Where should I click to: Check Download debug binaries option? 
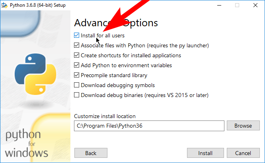(x=77, y=95)
